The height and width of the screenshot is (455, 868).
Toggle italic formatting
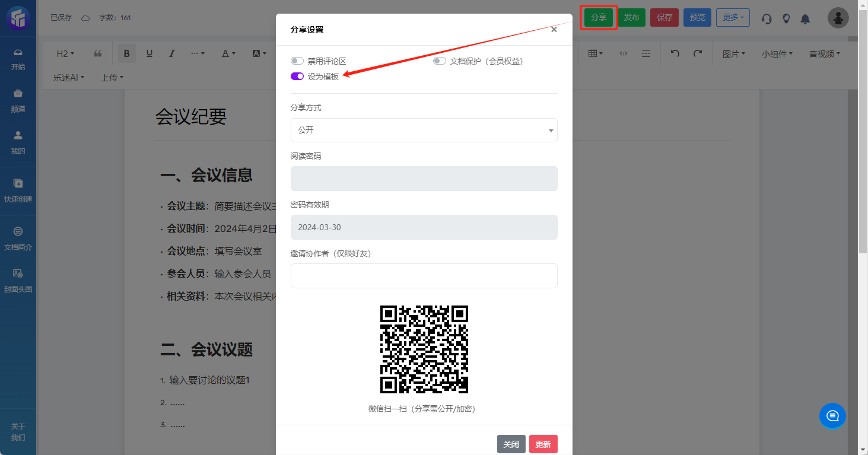tap(172, 53)
